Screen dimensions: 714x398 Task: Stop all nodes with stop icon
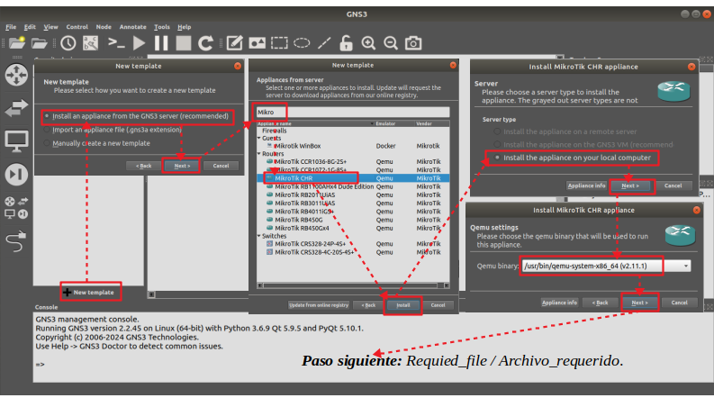(184, 43)
